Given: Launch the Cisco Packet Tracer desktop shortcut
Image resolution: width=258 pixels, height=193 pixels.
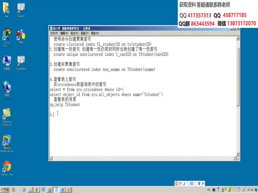Looking at the screenshot, I should point(6,37).
